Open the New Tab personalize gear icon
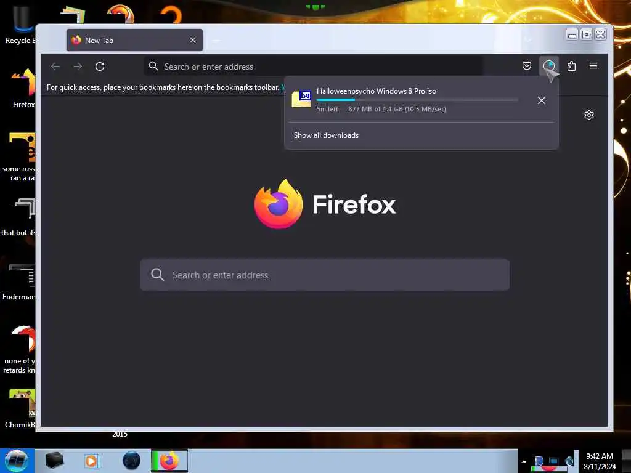This screenshot has height=473, width=631. click(588, 115)
